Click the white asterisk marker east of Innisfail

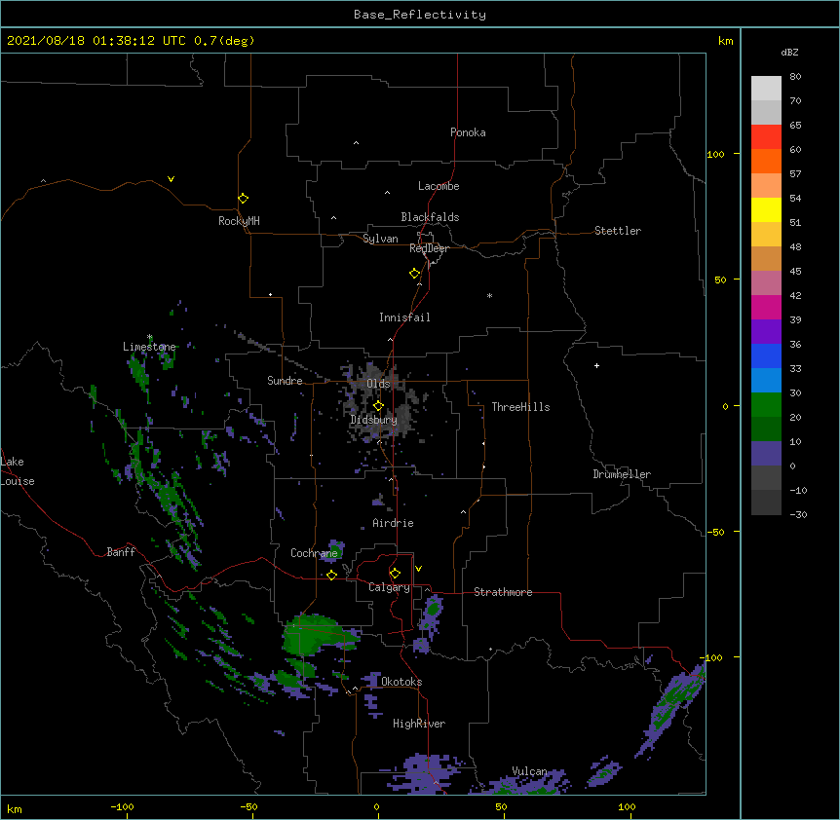[x=489, y=295]
